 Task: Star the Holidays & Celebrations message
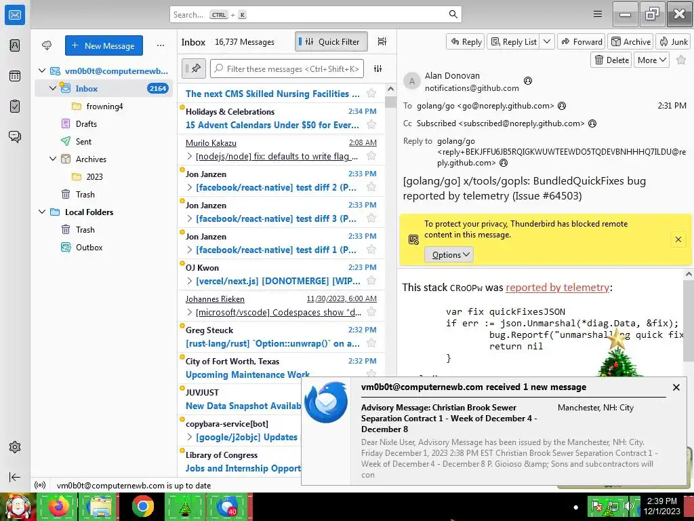pos(371,125)
